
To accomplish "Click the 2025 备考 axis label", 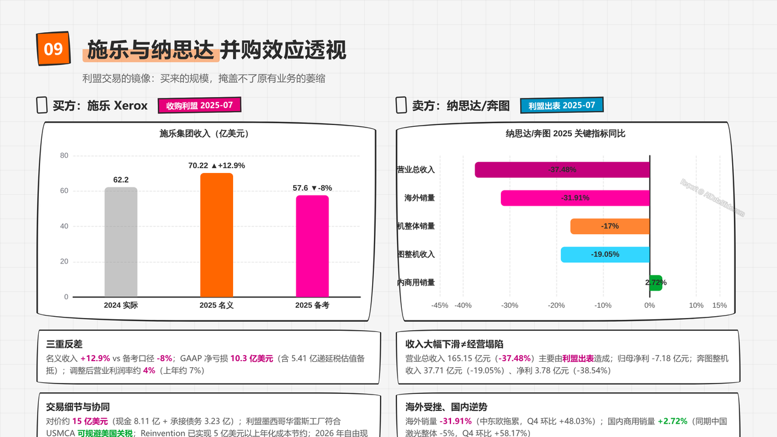I will pos(312,305).
